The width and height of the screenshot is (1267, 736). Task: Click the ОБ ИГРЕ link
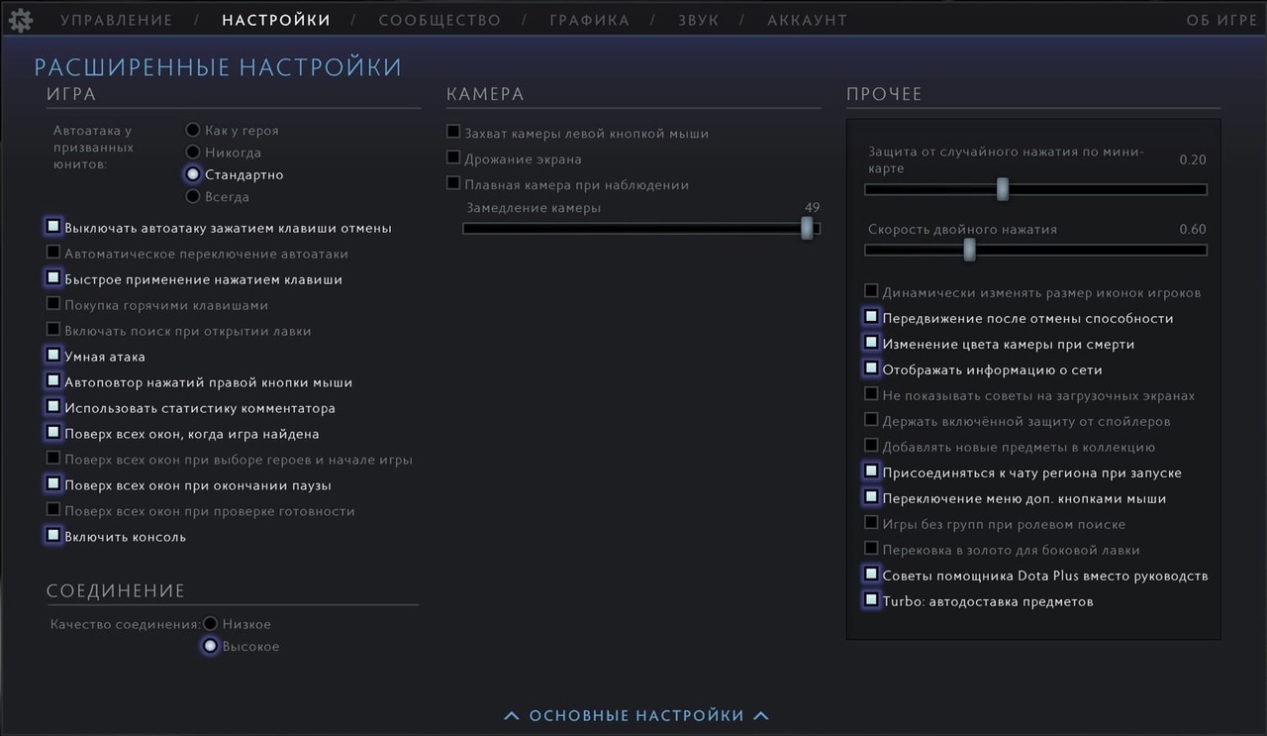[1220, 20]
